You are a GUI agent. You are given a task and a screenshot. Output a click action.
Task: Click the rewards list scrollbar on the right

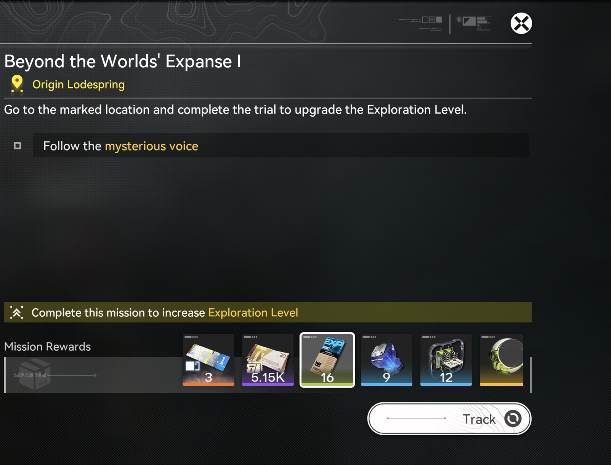tap(531, 375)
